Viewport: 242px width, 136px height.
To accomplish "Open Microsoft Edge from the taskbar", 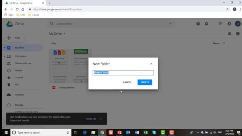I will click(85, 133).
